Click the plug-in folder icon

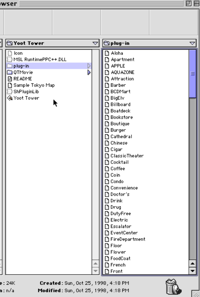[x=10, y=66]
